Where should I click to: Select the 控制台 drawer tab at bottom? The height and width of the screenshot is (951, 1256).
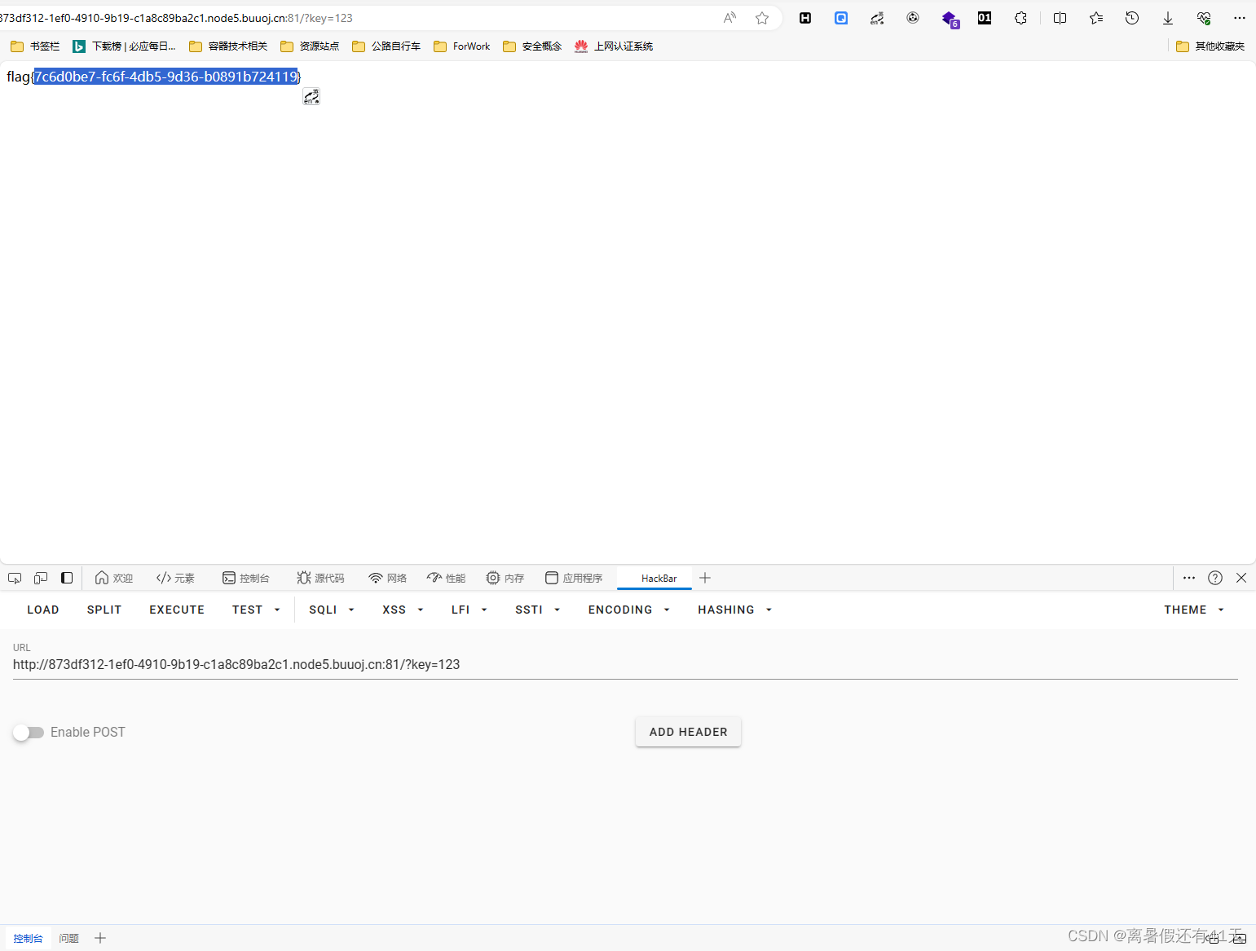coord(28,938)
